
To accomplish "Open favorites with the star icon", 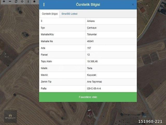I will (x=34, y=1).
